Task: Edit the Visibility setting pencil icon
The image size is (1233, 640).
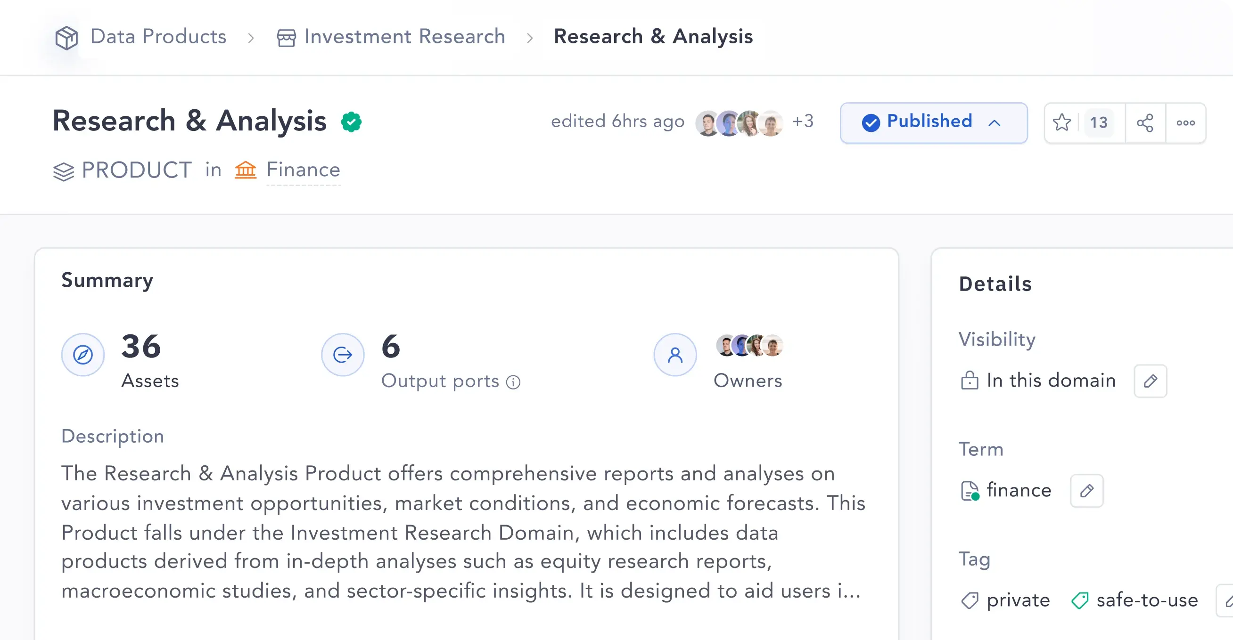Action: click(1150, 381)
